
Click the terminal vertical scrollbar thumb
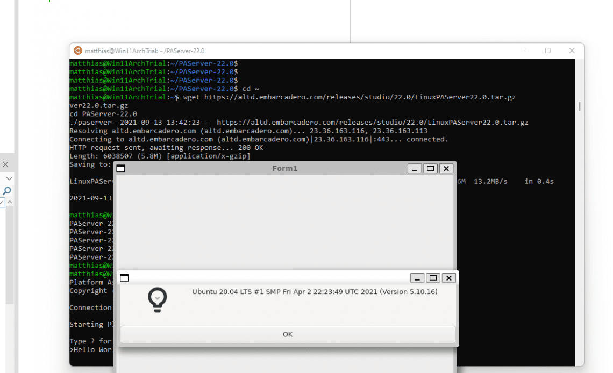[x=579, y=106]
